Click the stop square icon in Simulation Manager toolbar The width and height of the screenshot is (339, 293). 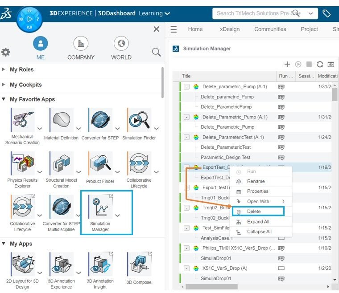309,64
